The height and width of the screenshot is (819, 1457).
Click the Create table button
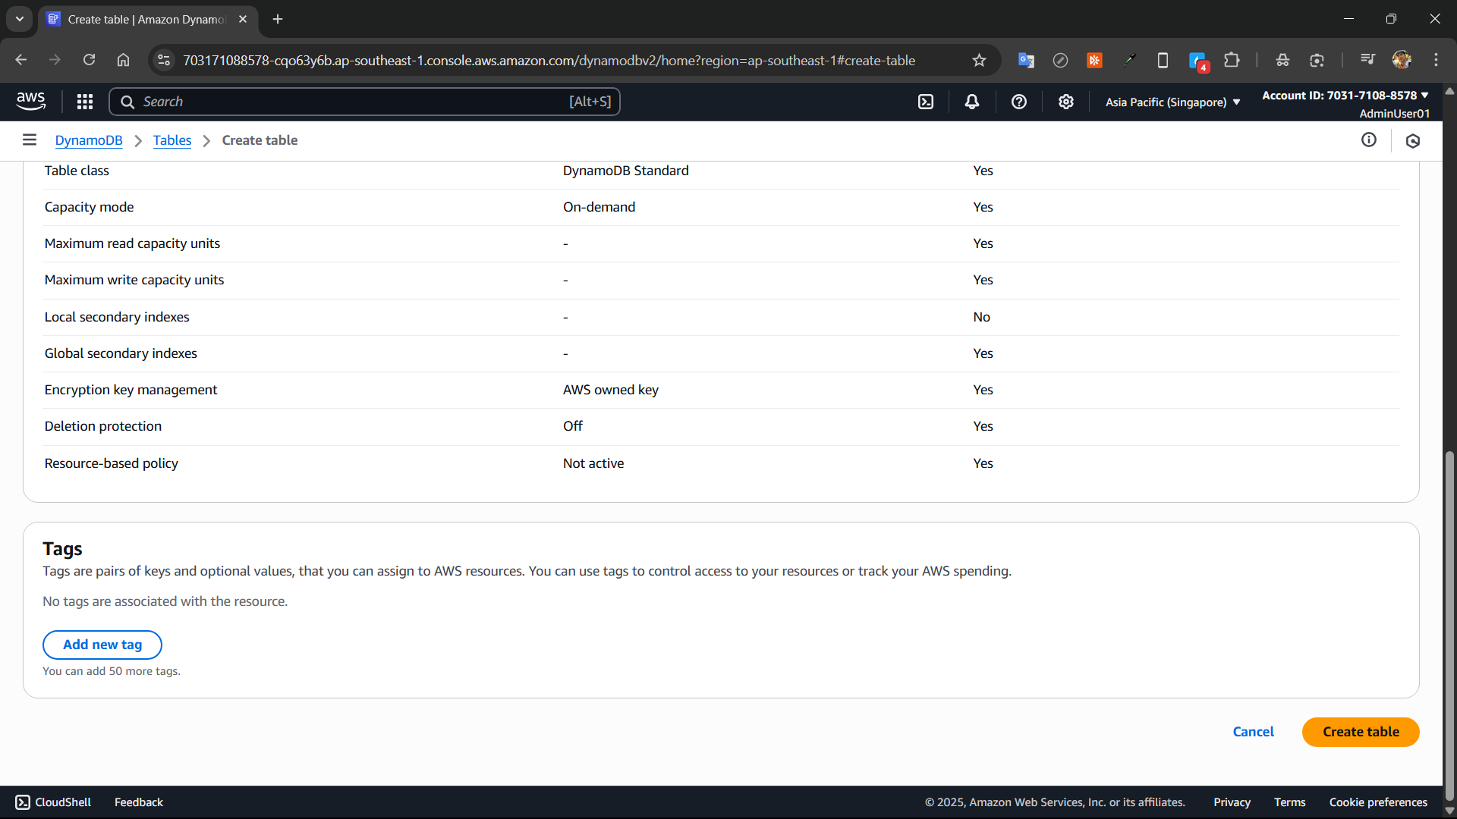1361,731
